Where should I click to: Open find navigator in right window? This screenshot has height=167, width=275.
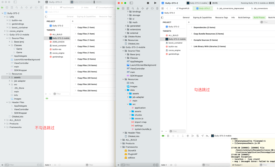pos(133,8)
